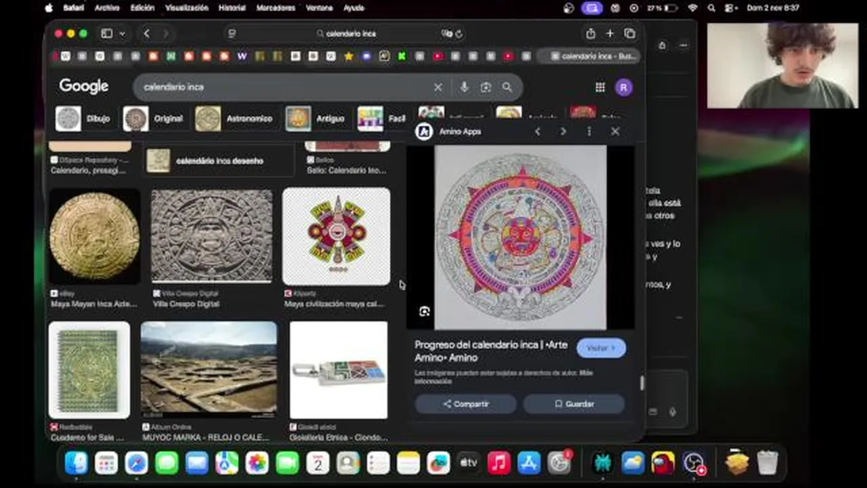
Task: Close the image preview panel
Action: pos(615,131)
